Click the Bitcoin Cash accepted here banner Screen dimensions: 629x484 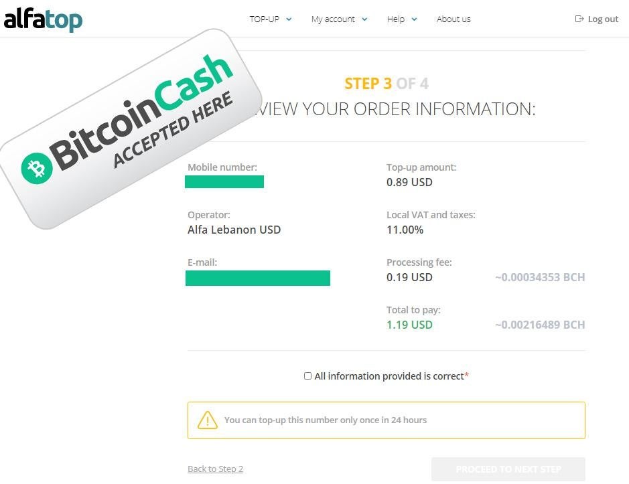(x=131, y=129)
